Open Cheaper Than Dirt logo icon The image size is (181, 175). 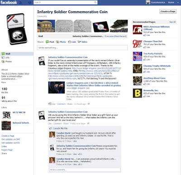point(138,44)
